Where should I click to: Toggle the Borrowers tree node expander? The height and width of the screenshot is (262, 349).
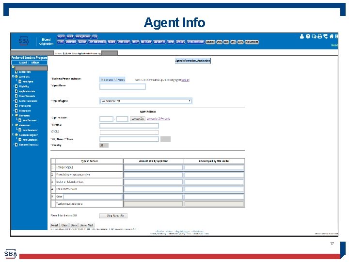click(13, 115)
